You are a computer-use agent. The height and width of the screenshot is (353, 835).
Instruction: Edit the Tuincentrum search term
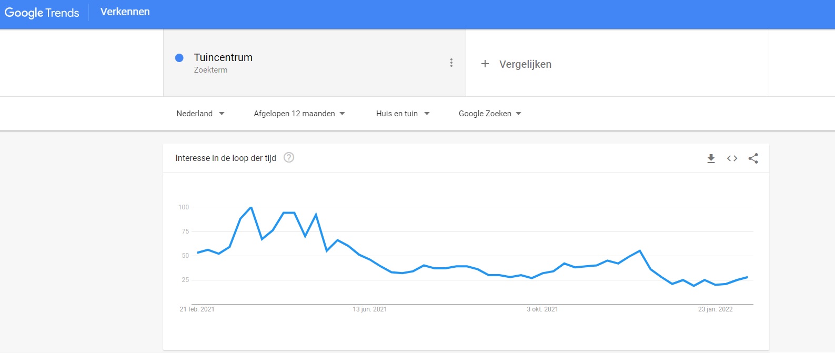coord(223,57)
